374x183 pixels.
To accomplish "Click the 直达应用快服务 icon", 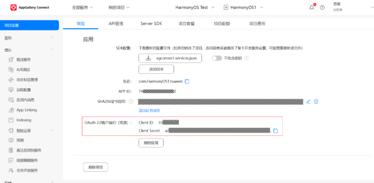I will click(11, 150).
